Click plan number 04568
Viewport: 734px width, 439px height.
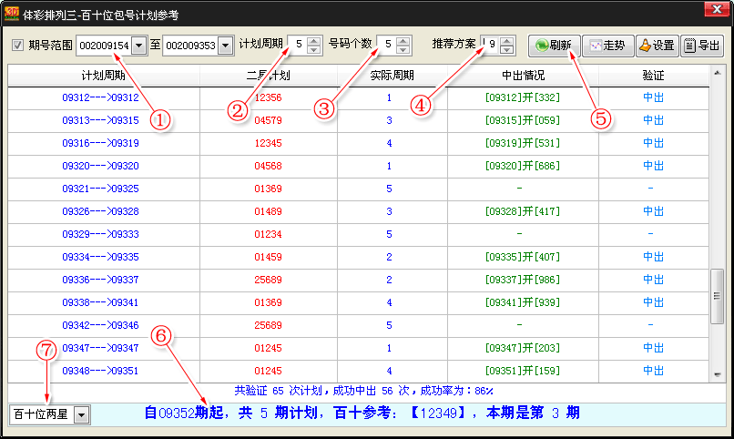coord(269,166)
